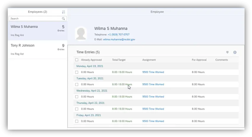Click the search magnifier icon
This screenshot has height=137, width=252.
pyautogui.click(x=63, y=19)
